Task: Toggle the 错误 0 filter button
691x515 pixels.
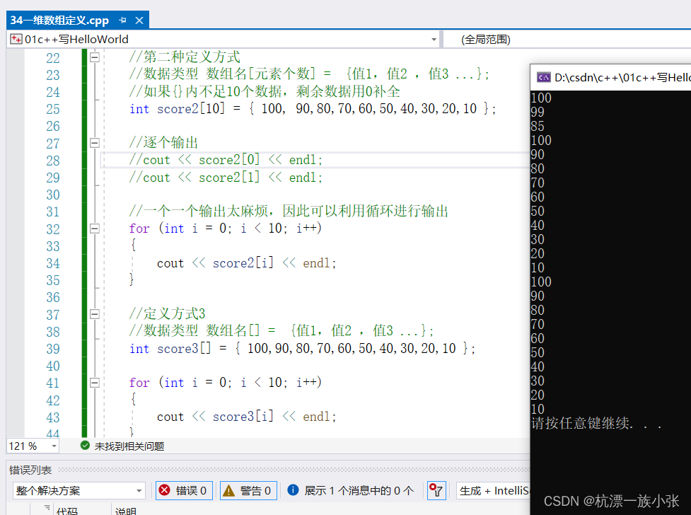Action: pos(184,491)
